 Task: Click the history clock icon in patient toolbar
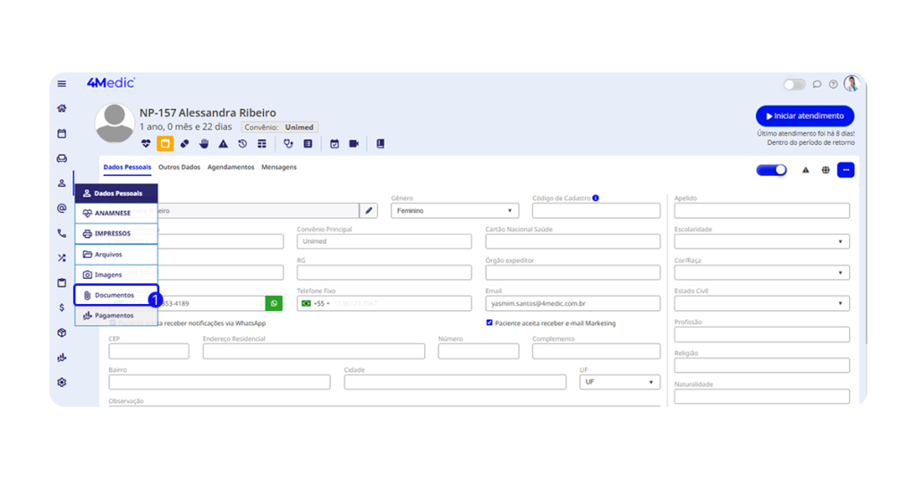[x=242, y=143]
